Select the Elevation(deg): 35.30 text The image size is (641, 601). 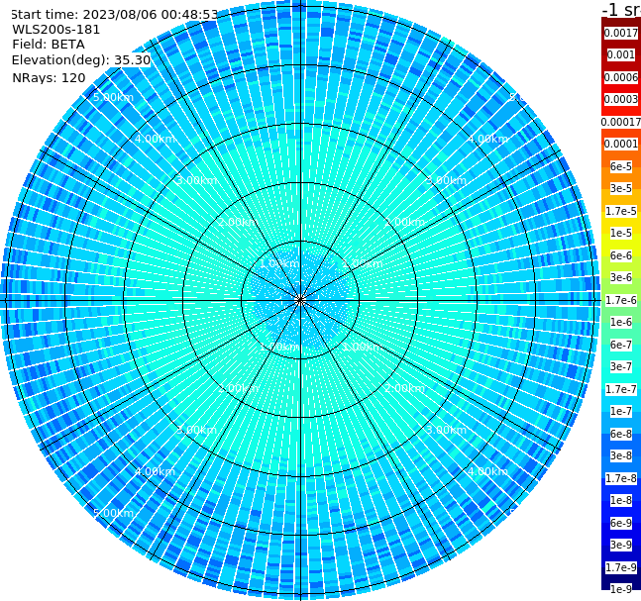pyautogui.click(x=81, y=60)
